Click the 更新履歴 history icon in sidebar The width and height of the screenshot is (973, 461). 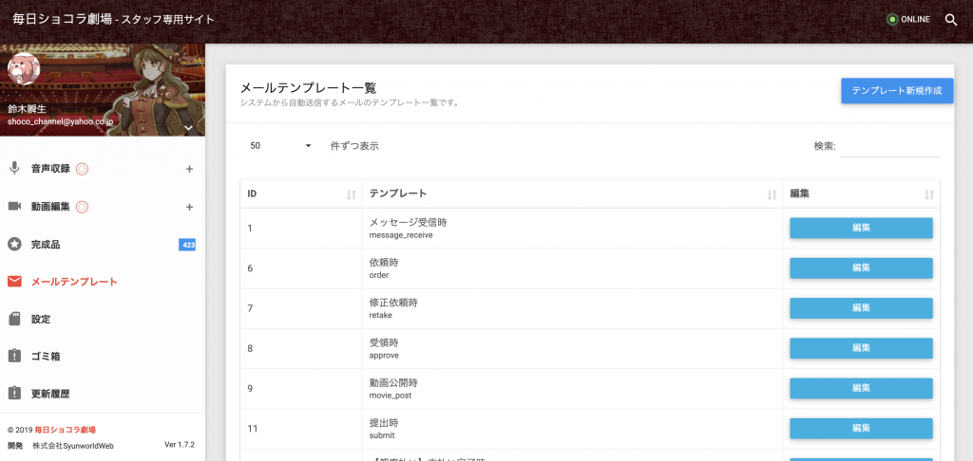point(14,394)
